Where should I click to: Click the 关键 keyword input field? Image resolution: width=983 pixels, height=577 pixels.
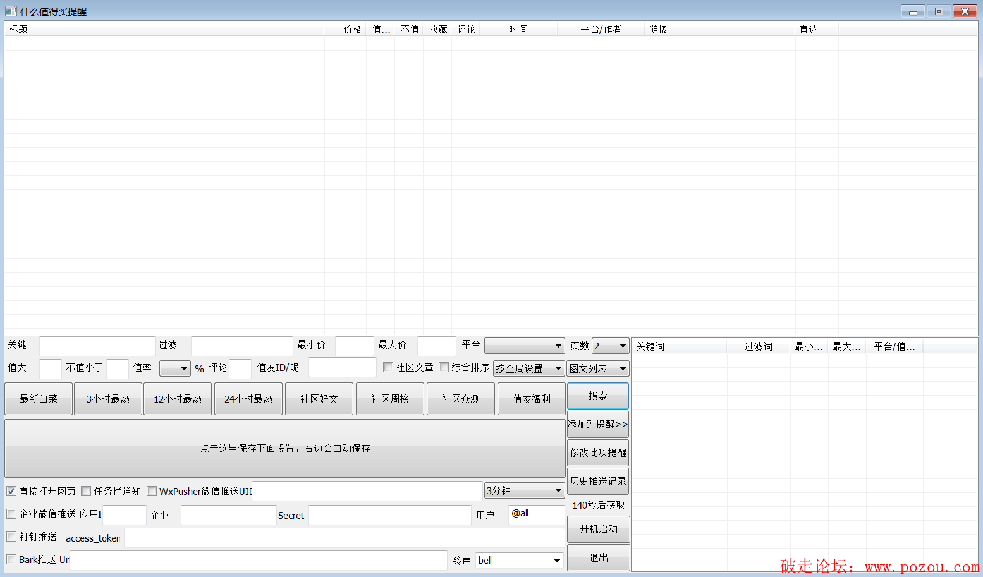[x=97, y=346]
